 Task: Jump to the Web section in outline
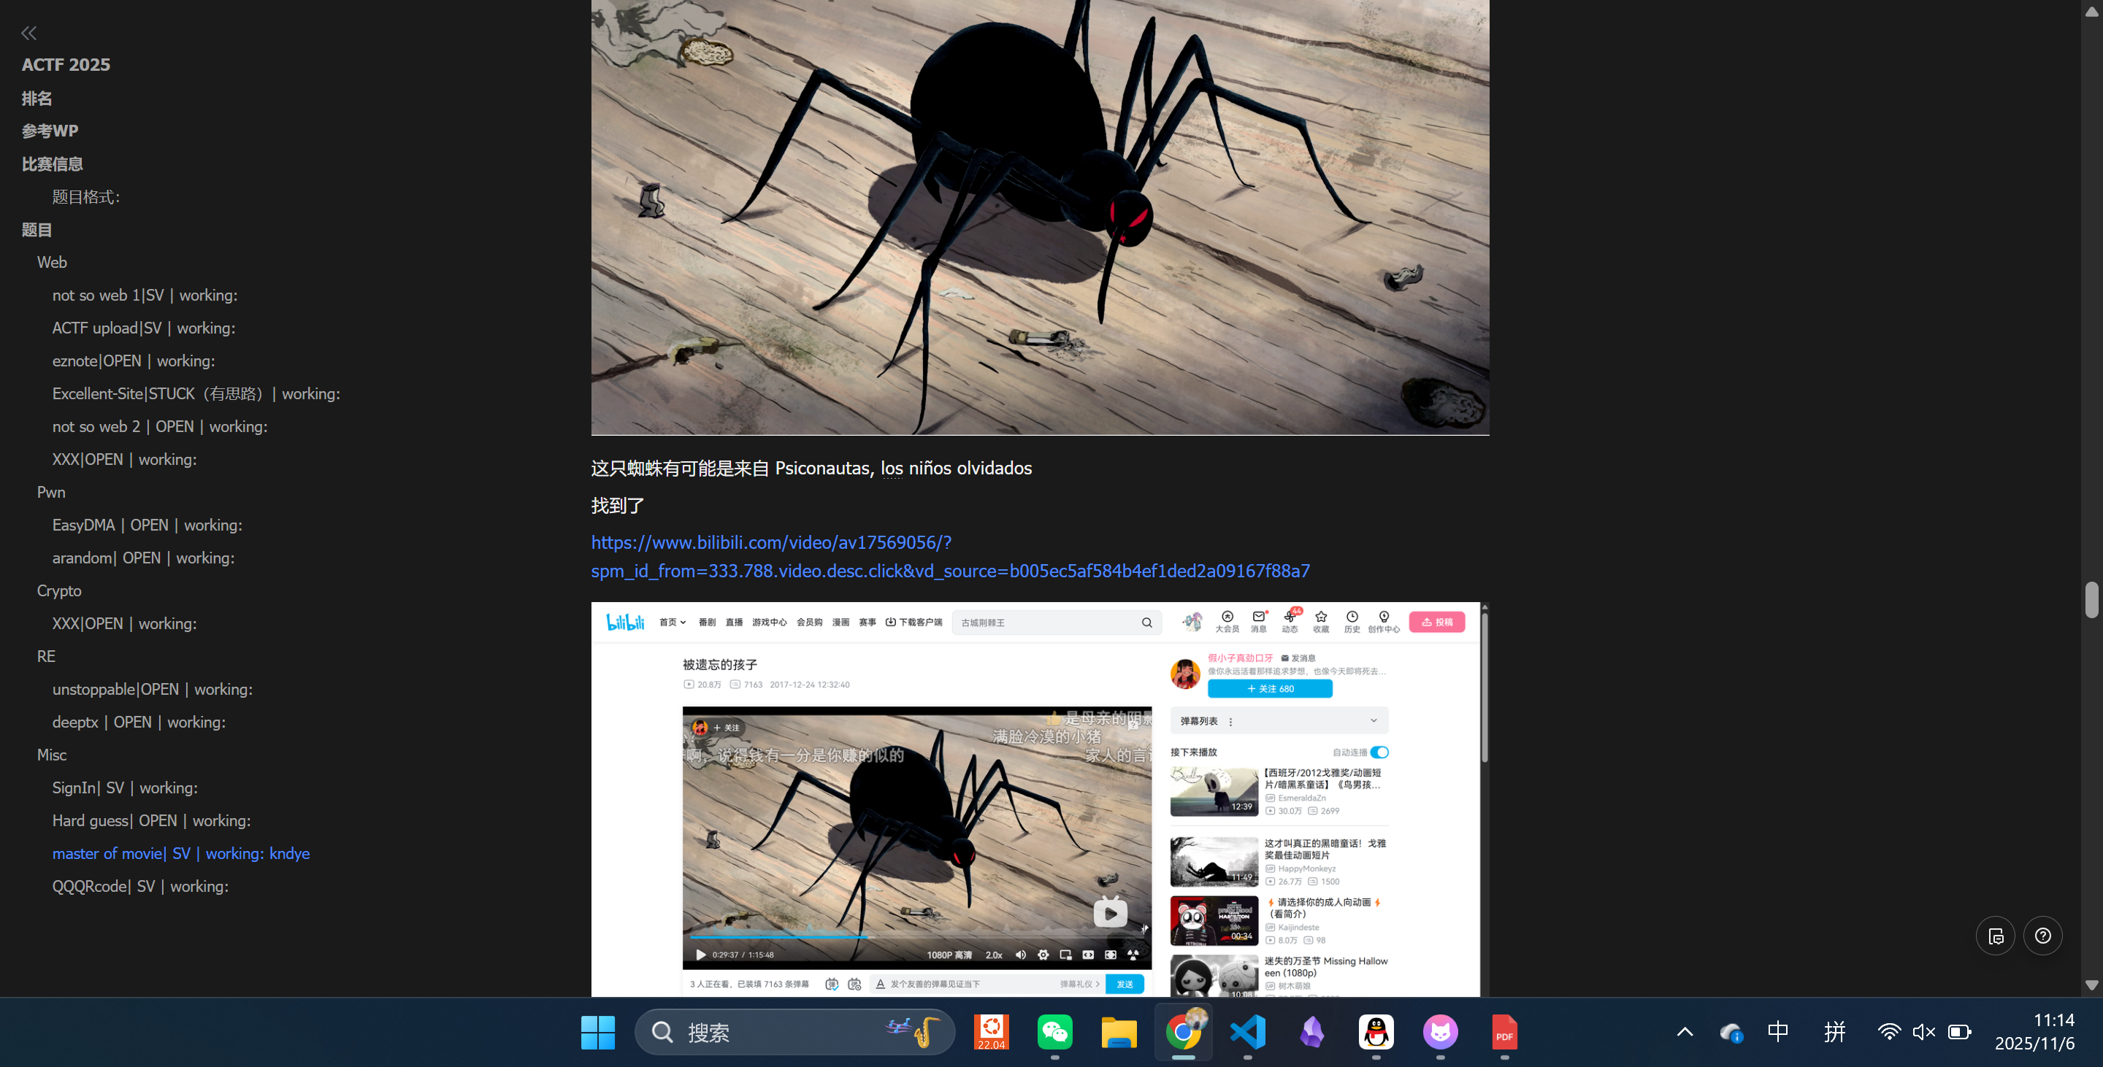click(x=53, y=263)
